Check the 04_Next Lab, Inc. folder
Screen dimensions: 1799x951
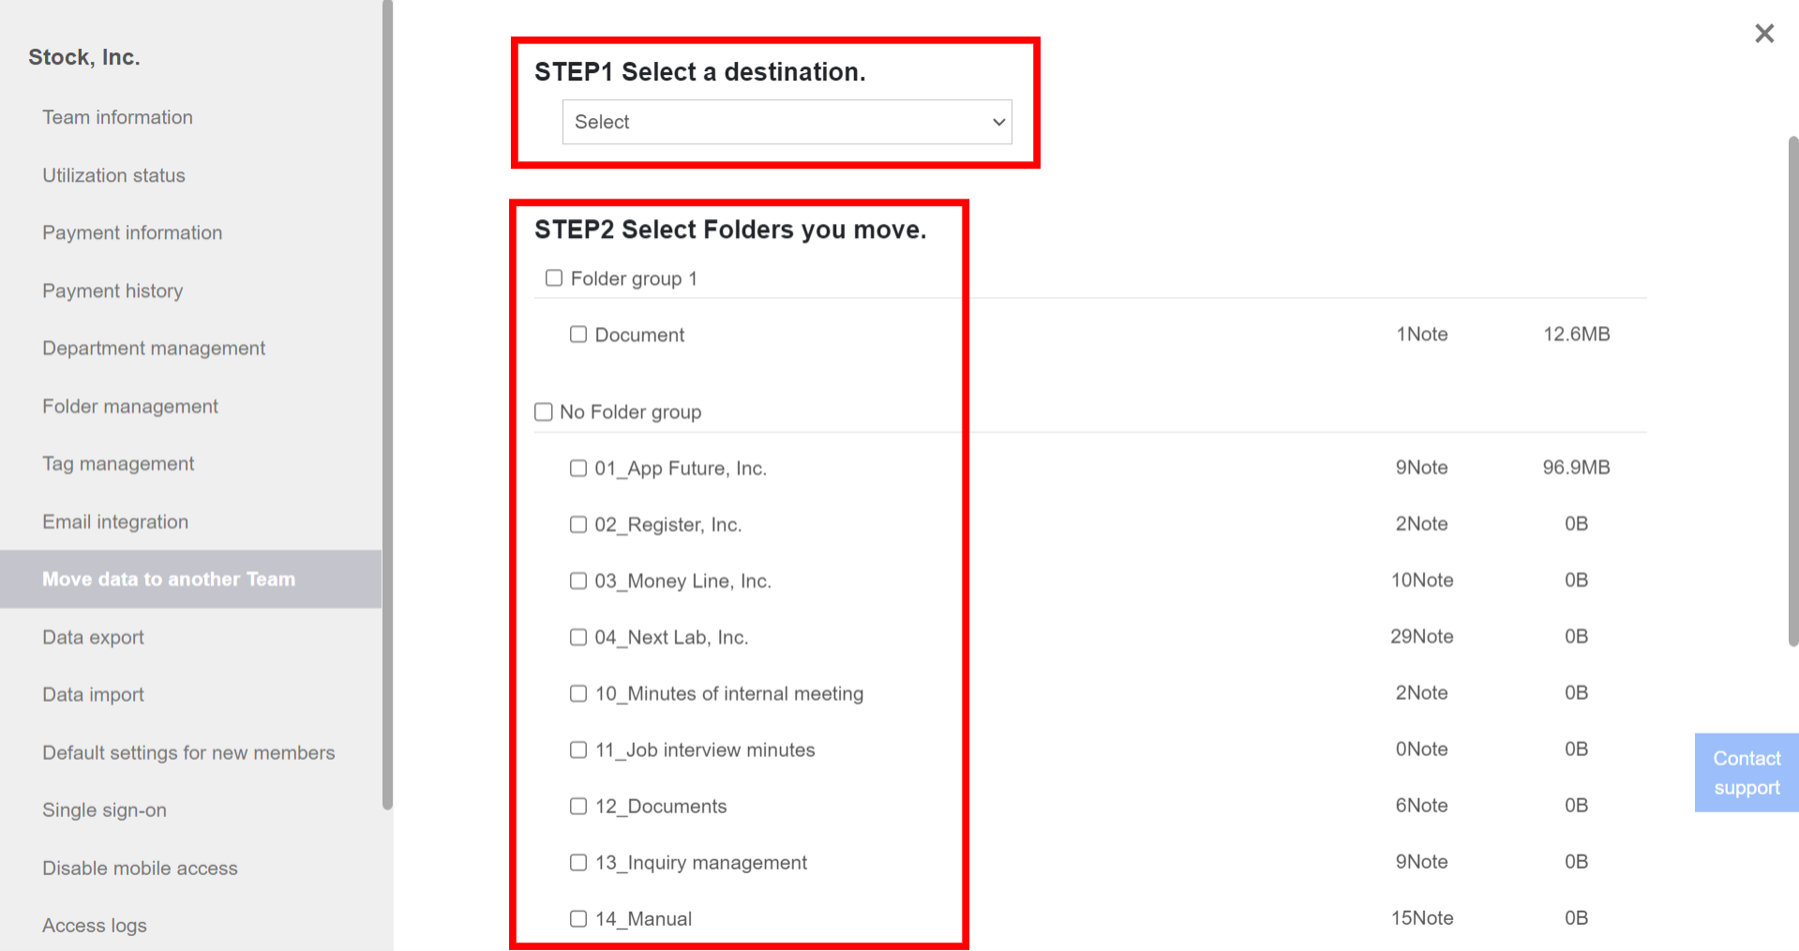click(577, 636)
